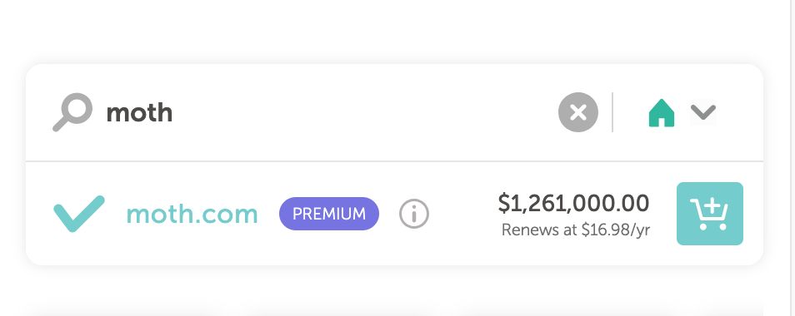The width and height of the screenshot is (795, 316).
Task: Click the partially visible card below the results
Action: 394,309
